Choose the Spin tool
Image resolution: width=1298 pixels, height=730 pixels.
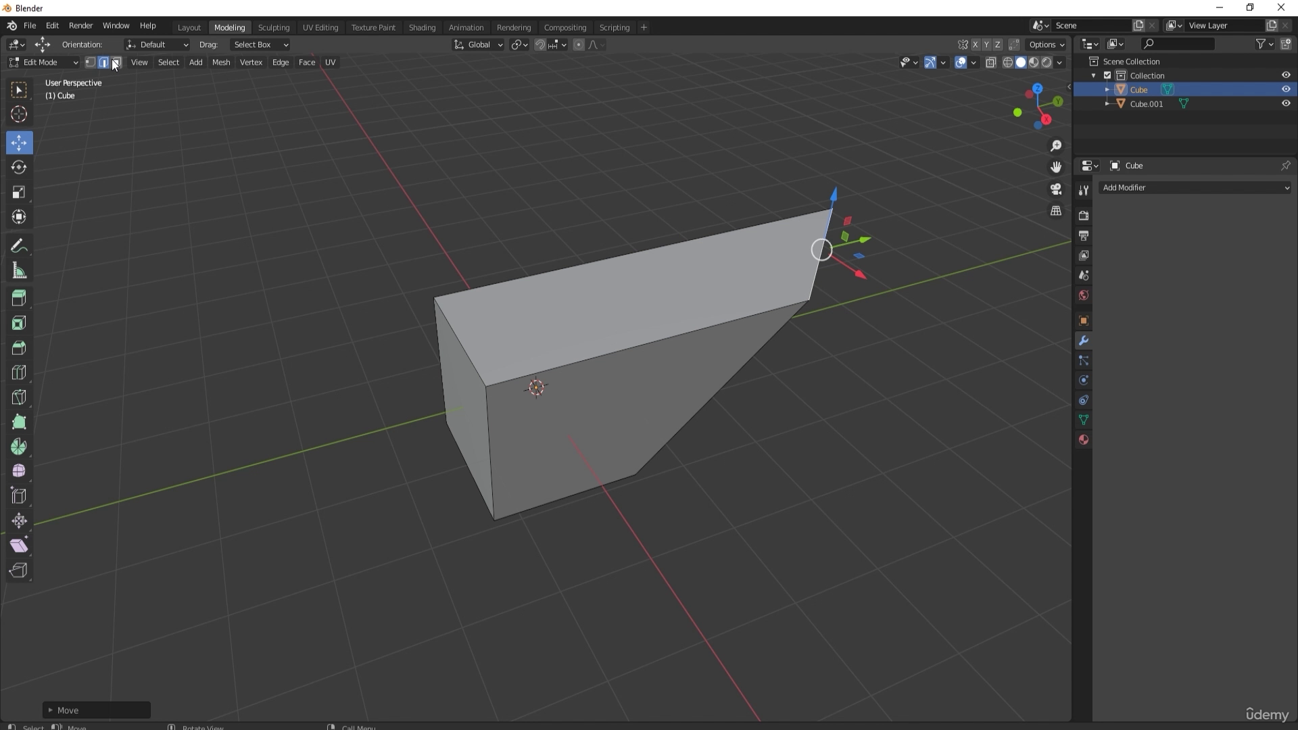pyautogui.click(x=19, y=447)
